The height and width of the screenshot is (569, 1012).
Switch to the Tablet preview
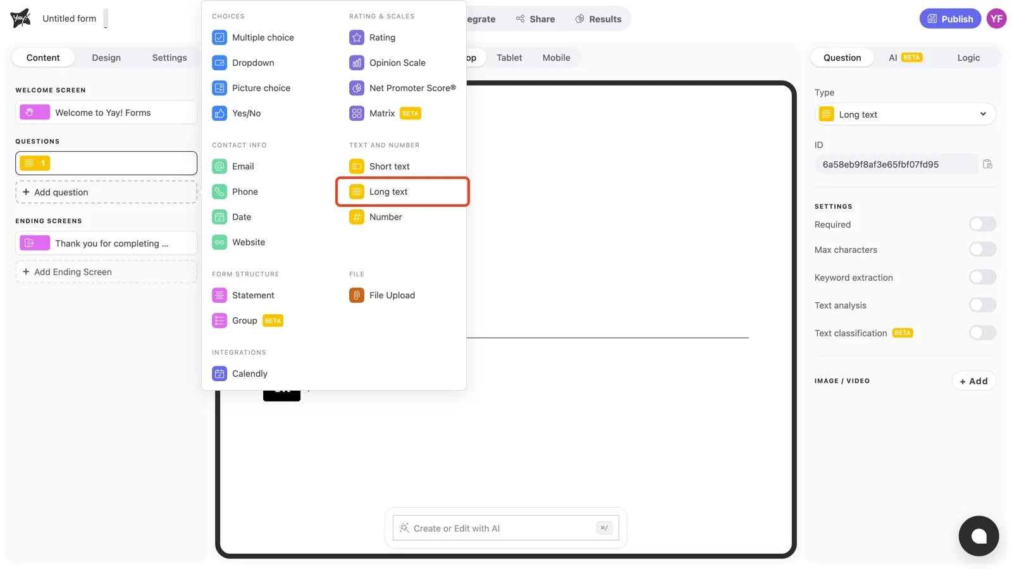pos(509,58)
